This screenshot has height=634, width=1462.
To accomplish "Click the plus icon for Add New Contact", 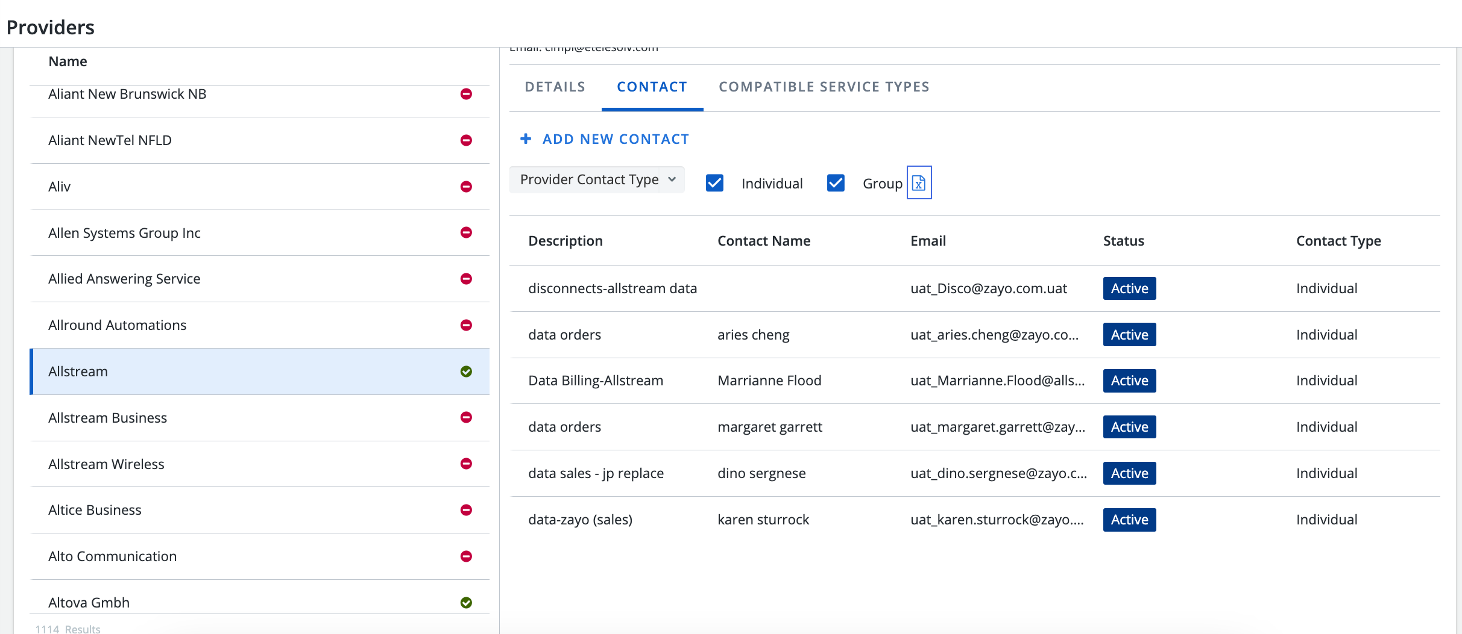I will click(x=526, y=139).
